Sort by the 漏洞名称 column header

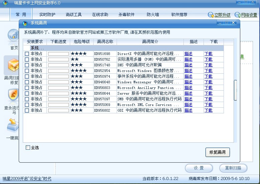(x=105, y=42)
